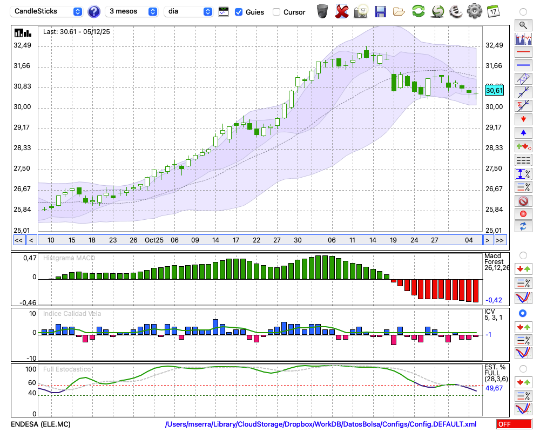This screenshot has width=540, height=432.
Task: Click the green circular refresh arrows icon
Action: tap(418, 11)
